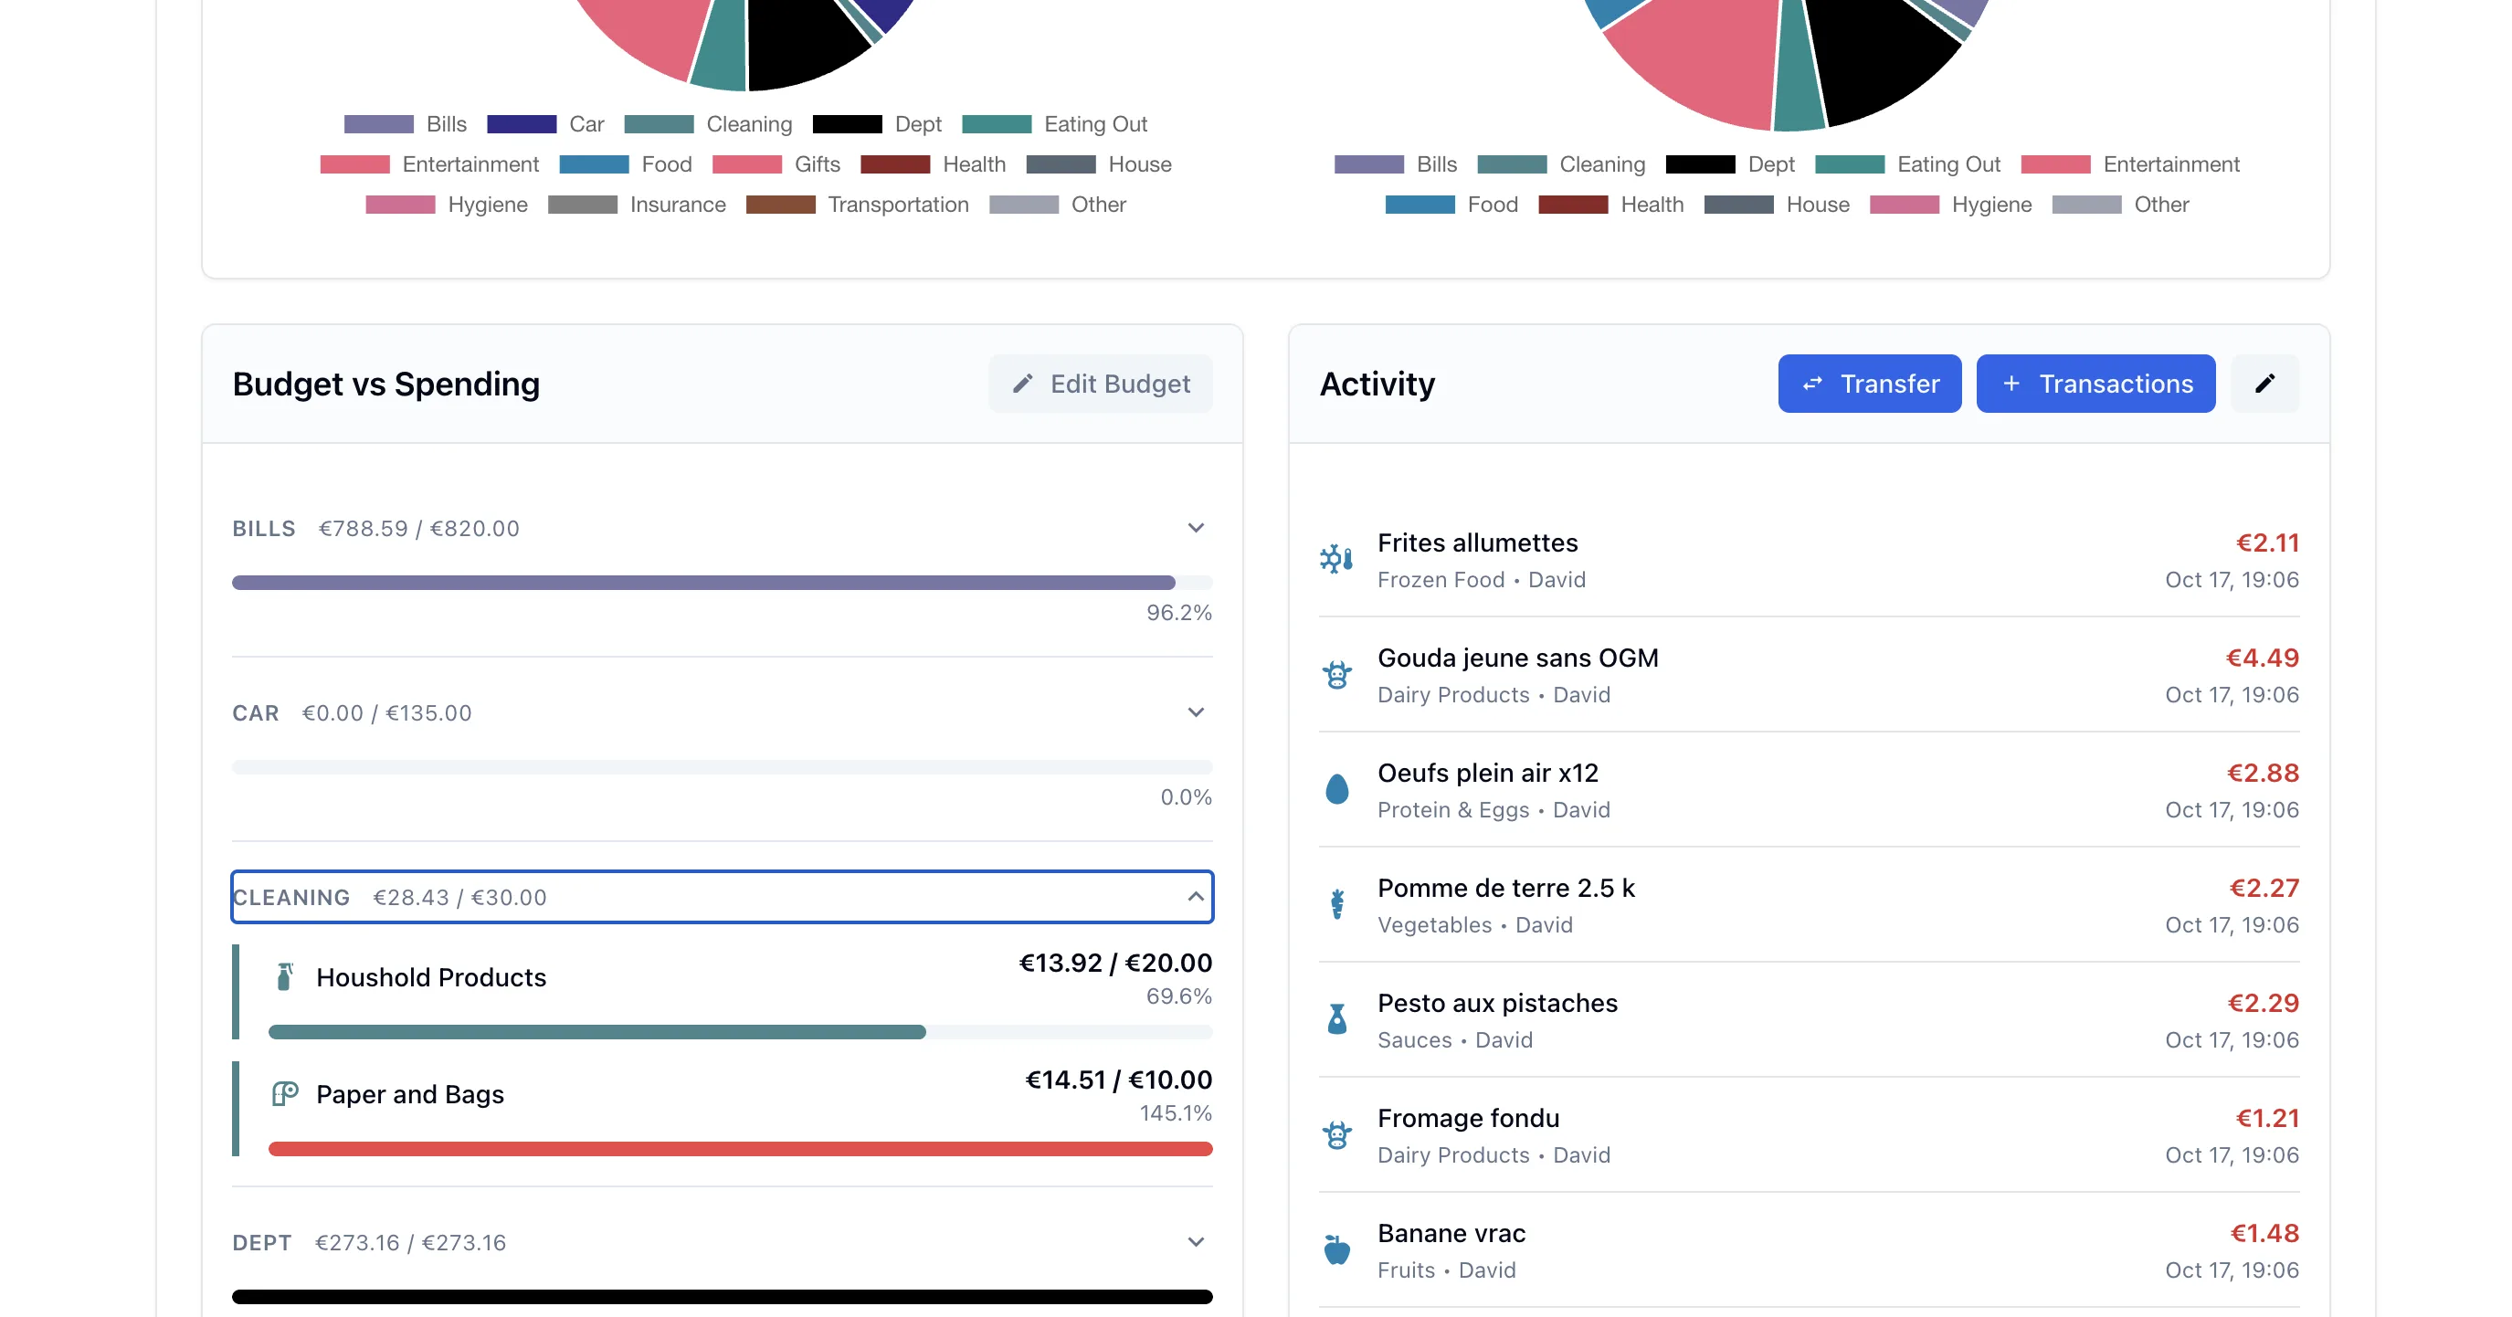2512x1317 pixels.
Task: Toggle Entertainment legend in right chart
Action: (2131, 163)
